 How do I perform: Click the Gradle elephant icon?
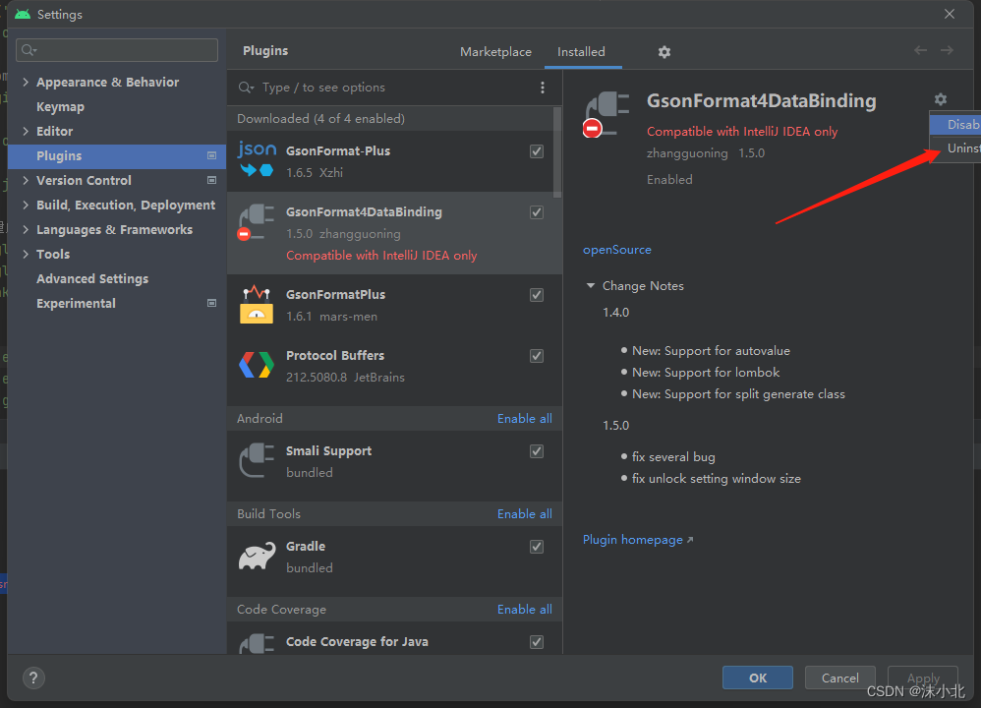tap(258, 556)
